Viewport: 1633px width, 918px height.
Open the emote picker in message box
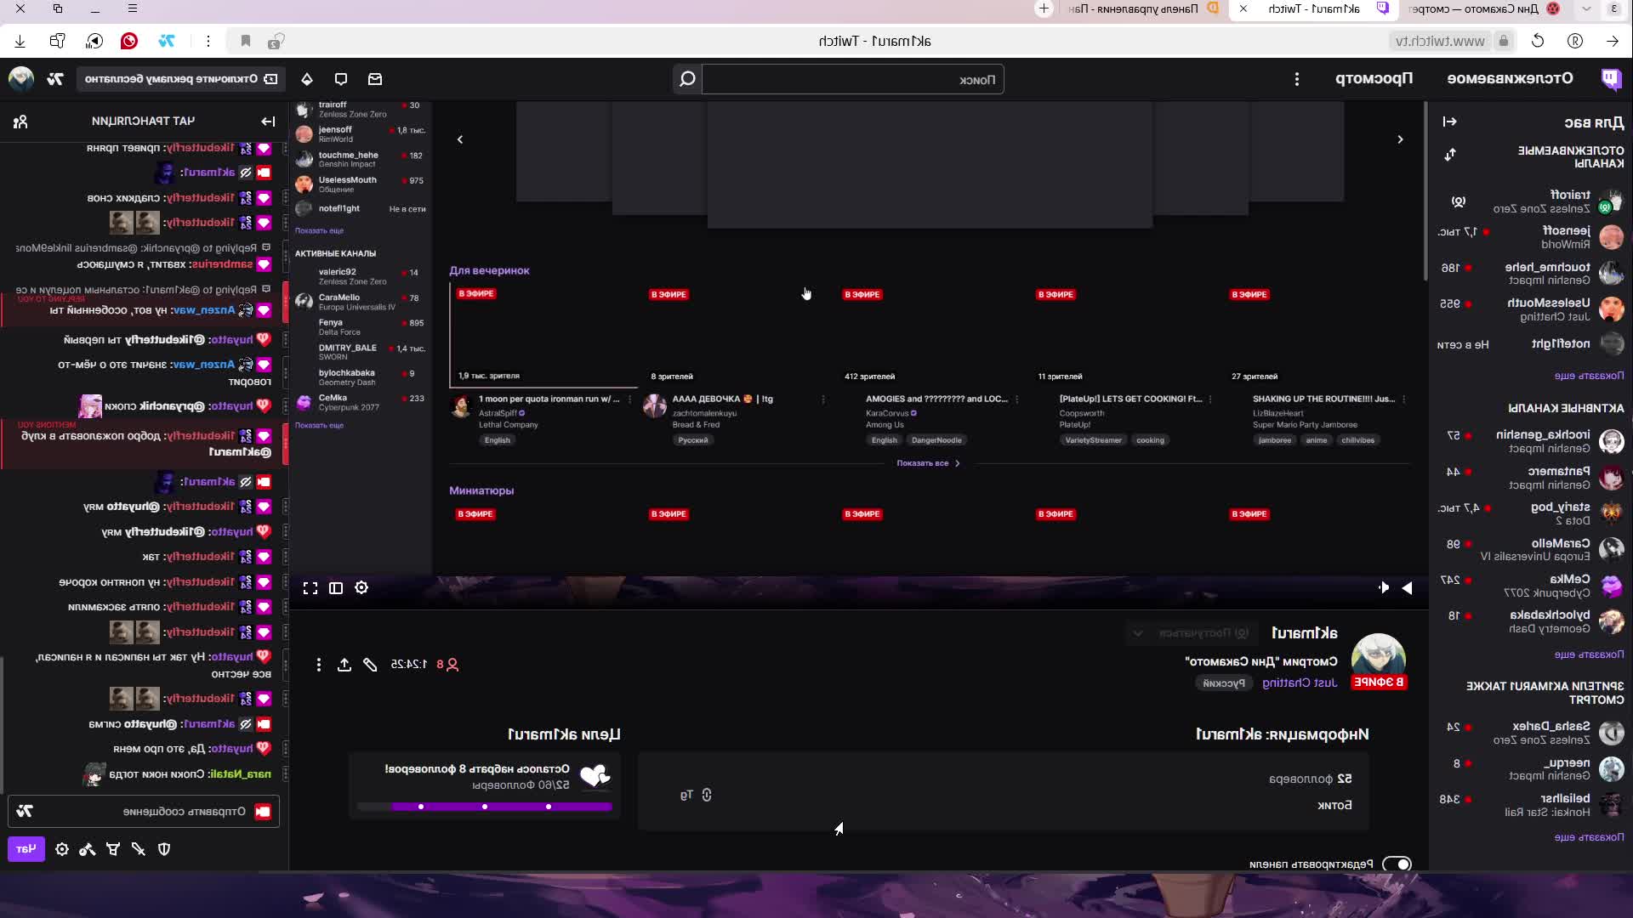[x=25, y=812]
